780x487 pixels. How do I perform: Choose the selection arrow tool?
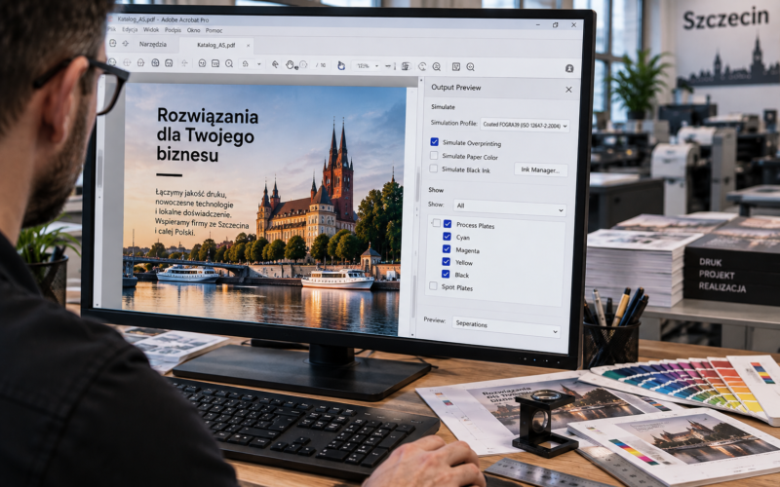pos(275,64)
